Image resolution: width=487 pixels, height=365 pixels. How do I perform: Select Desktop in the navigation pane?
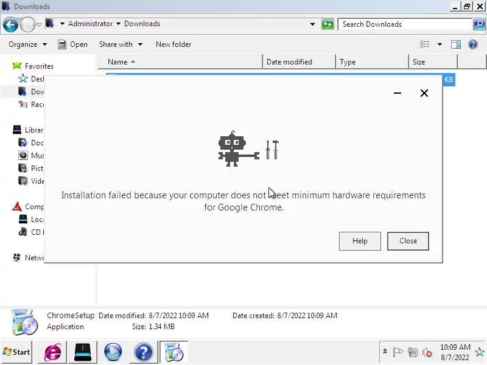point(31,79)
